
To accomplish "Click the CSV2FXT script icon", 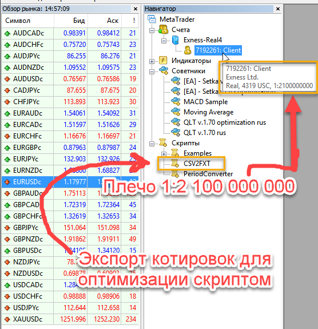I will (175, 164).
